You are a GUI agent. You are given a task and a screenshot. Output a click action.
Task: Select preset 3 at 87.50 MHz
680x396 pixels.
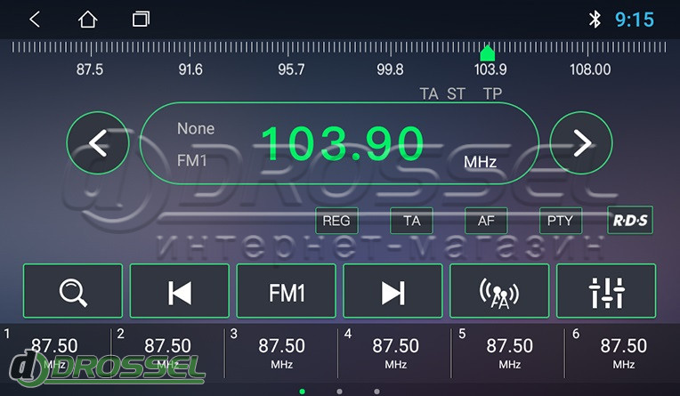[x=281, y=352]
